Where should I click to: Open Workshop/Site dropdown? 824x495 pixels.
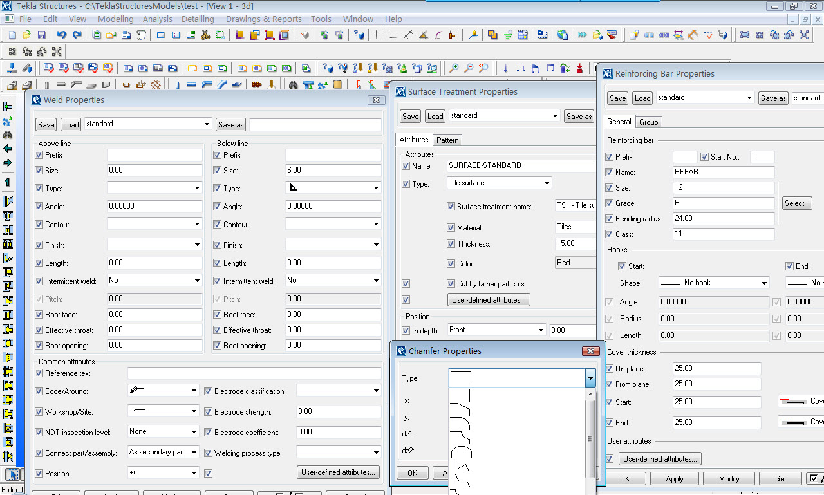coord(194,411)
